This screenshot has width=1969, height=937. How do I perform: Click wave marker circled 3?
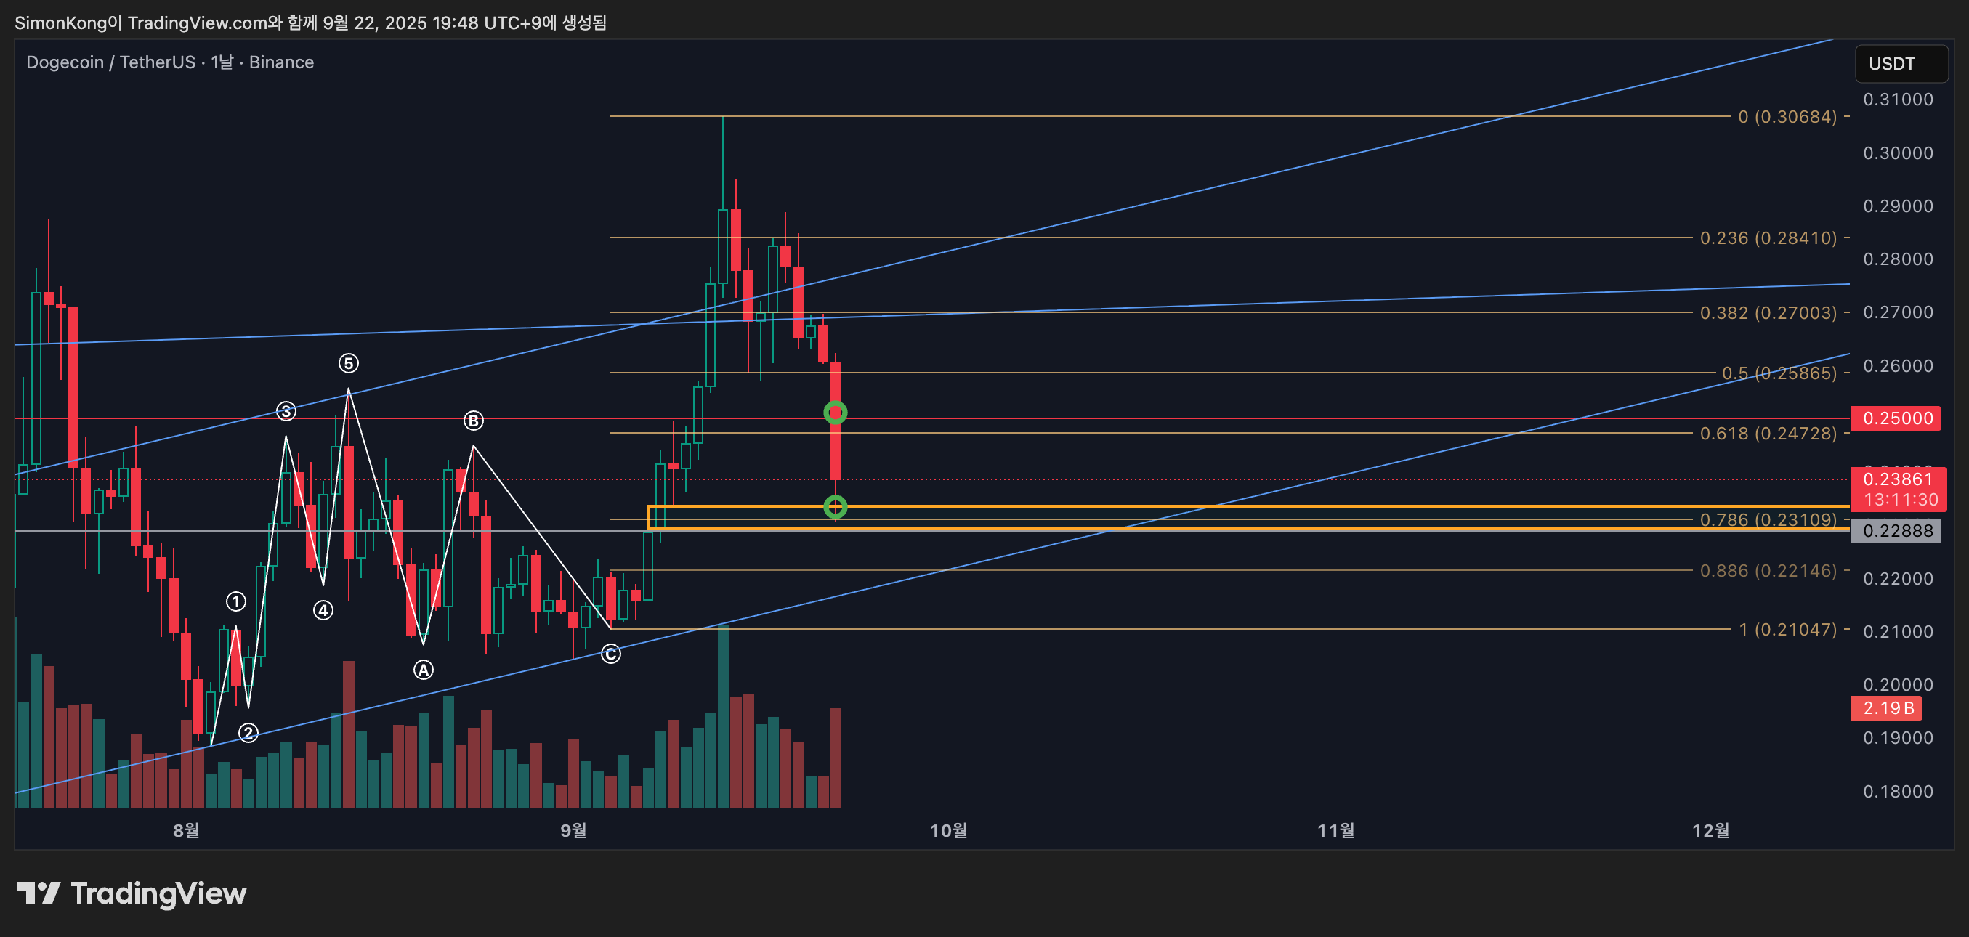286,411
